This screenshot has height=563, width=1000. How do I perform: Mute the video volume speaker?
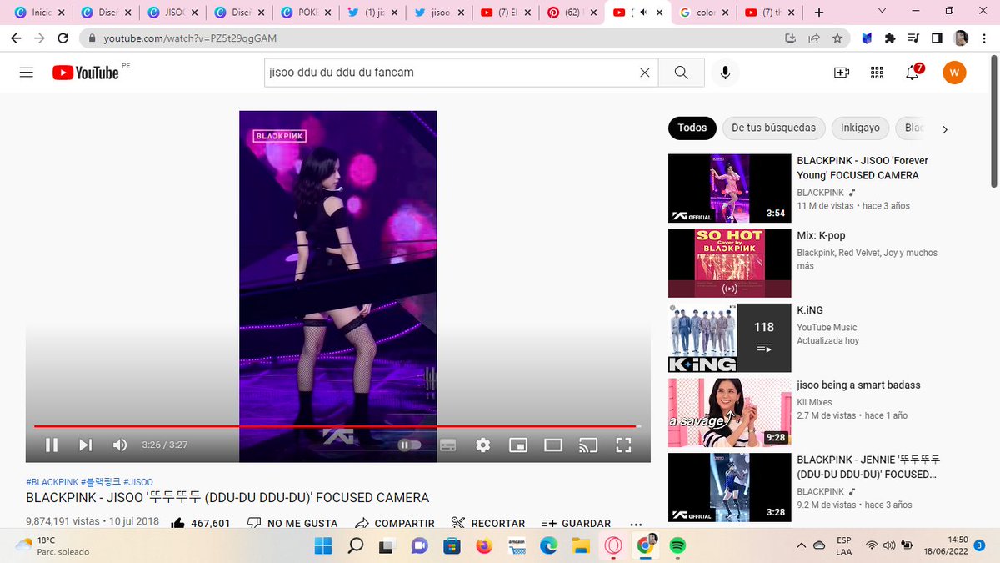coord(120,445)
